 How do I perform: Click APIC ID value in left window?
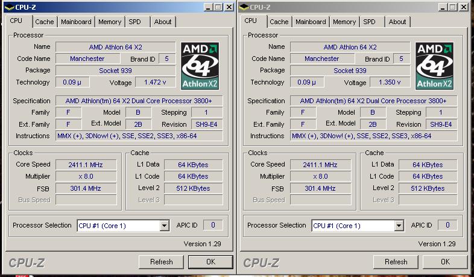[213, 225]
